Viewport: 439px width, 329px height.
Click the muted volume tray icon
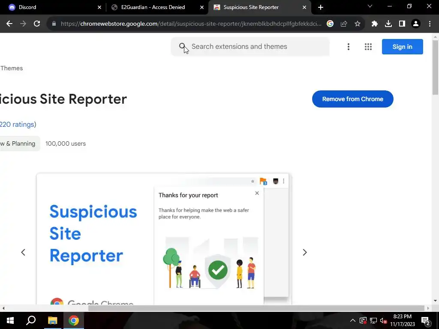click(383, 320)
